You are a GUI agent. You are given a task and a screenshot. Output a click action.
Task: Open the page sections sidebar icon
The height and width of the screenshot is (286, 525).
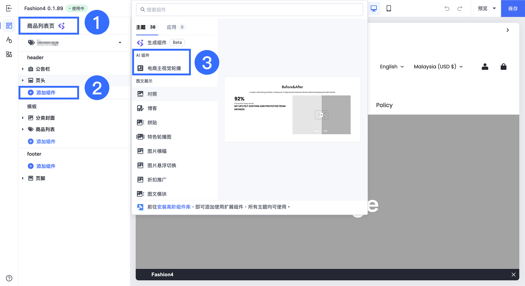pyautogui.click(x=9, y=26)
